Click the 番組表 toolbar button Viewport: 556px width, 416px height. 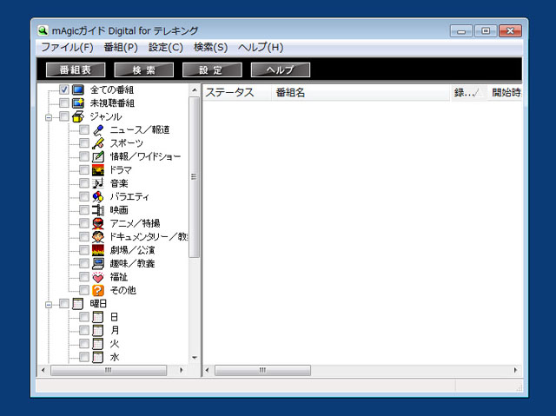pyautogui.click(x=76, y=69)
